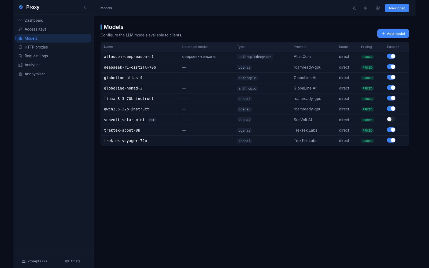This screenshot has width=429, height=268.
Task: Disable globeline-nomad-3 toggle
Action: 391,88
